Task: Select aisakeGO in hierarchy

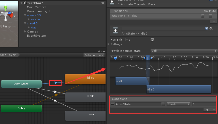Action: pyautogui.click(x=34, y=15)
